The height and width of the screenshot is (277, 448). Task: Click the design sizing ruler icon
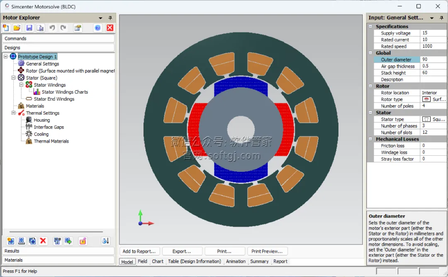click(22, 241)
